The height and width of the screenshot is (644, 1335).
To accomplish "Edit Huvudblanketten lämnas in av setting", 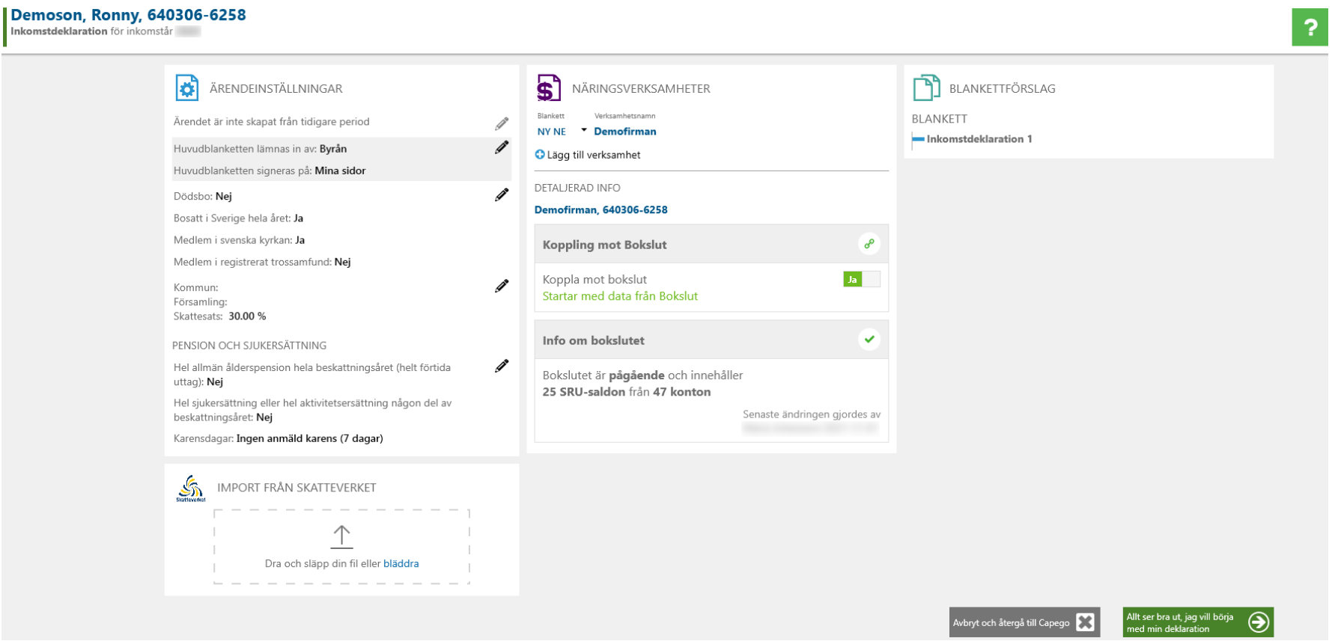I will (x=502, y=147).
